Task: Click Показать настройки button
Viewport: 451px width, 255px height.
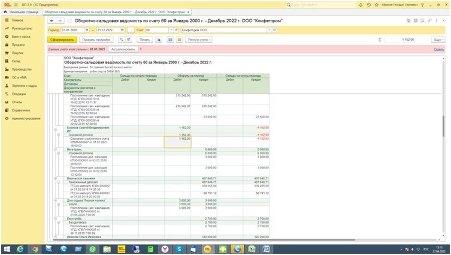Action: click(96, 40)
